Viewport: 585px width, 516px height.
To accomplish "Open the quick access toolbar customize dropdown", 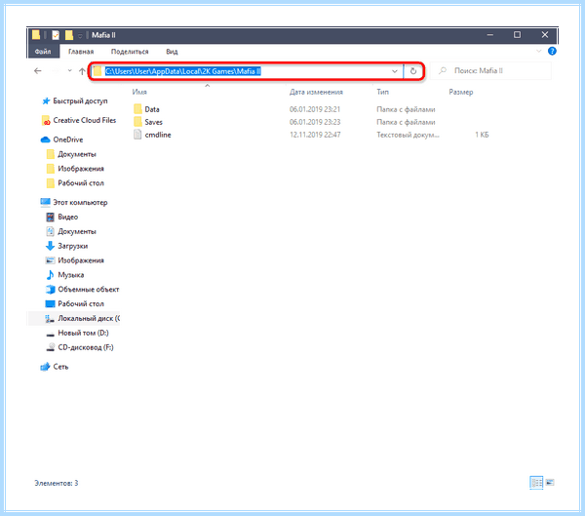I will (80, 35).
